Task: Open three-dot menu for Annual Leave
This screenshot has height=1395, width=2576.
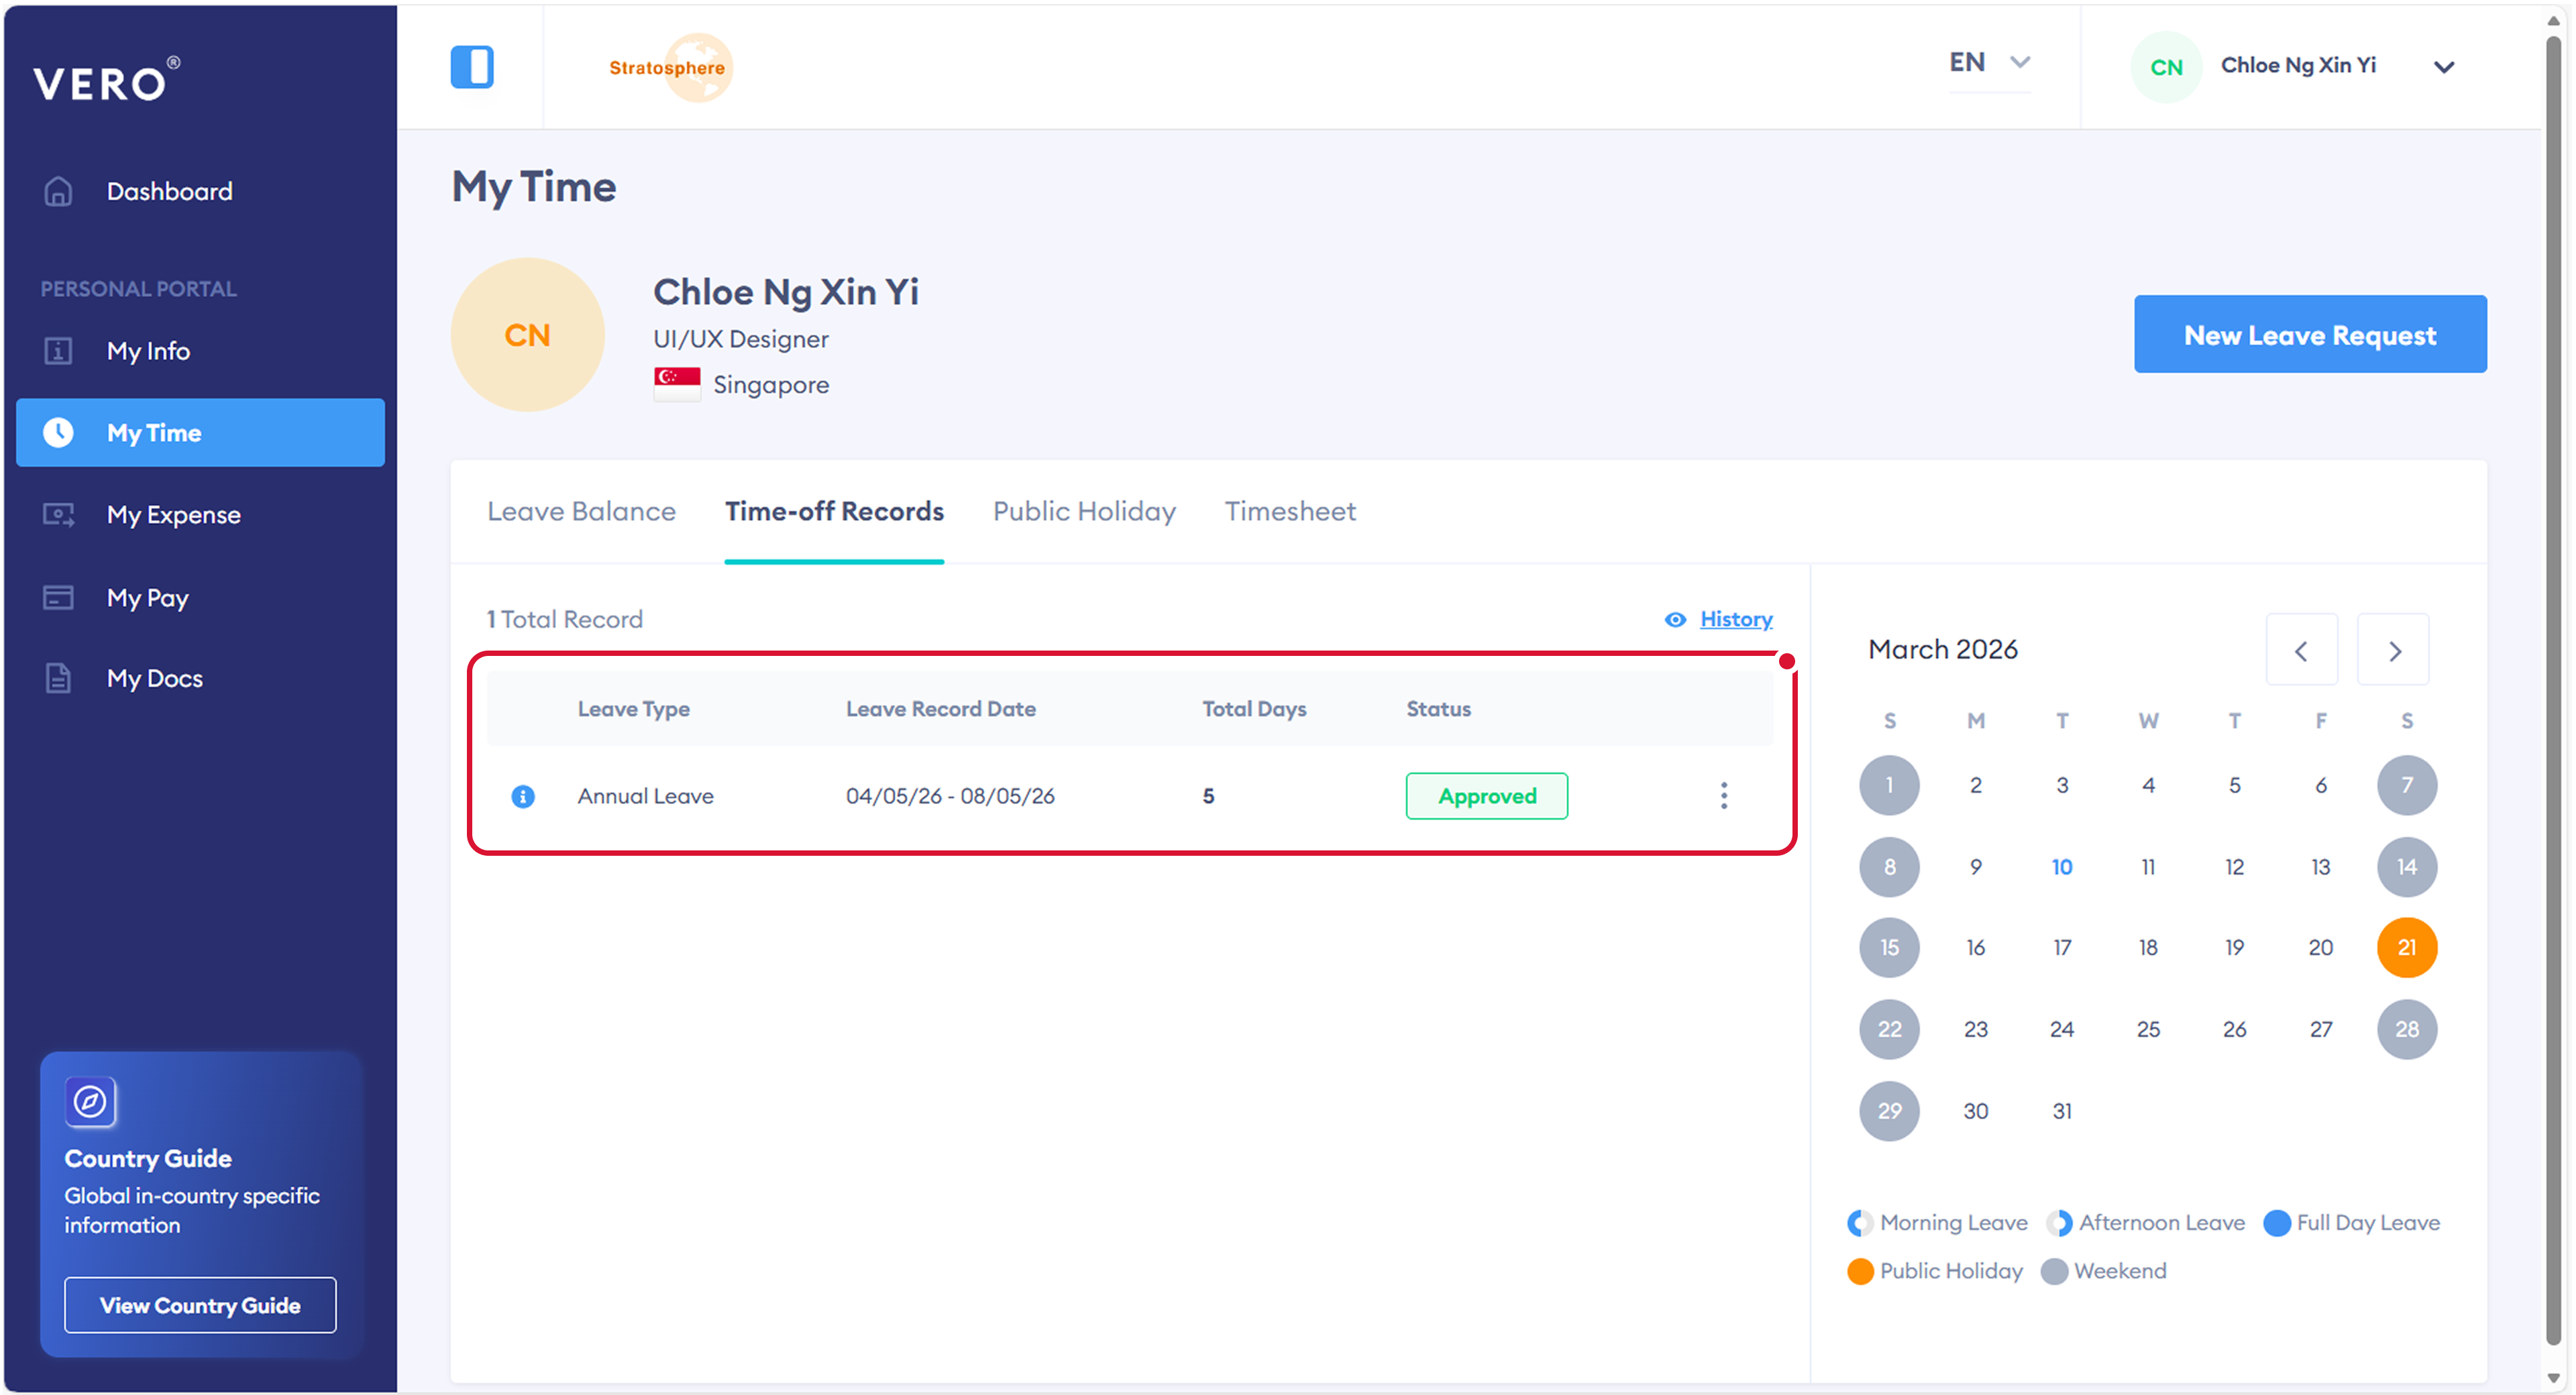Action: pyautogui.click(x=1723, y=796)
